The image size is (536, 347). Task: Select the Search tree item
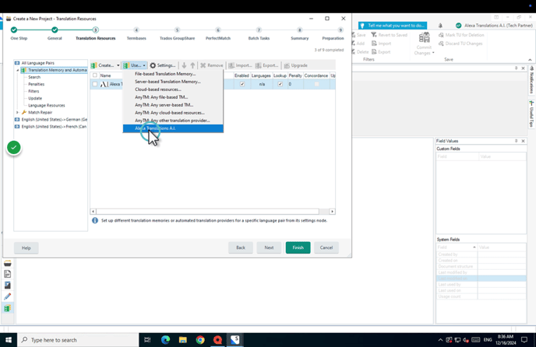[34, 77]
